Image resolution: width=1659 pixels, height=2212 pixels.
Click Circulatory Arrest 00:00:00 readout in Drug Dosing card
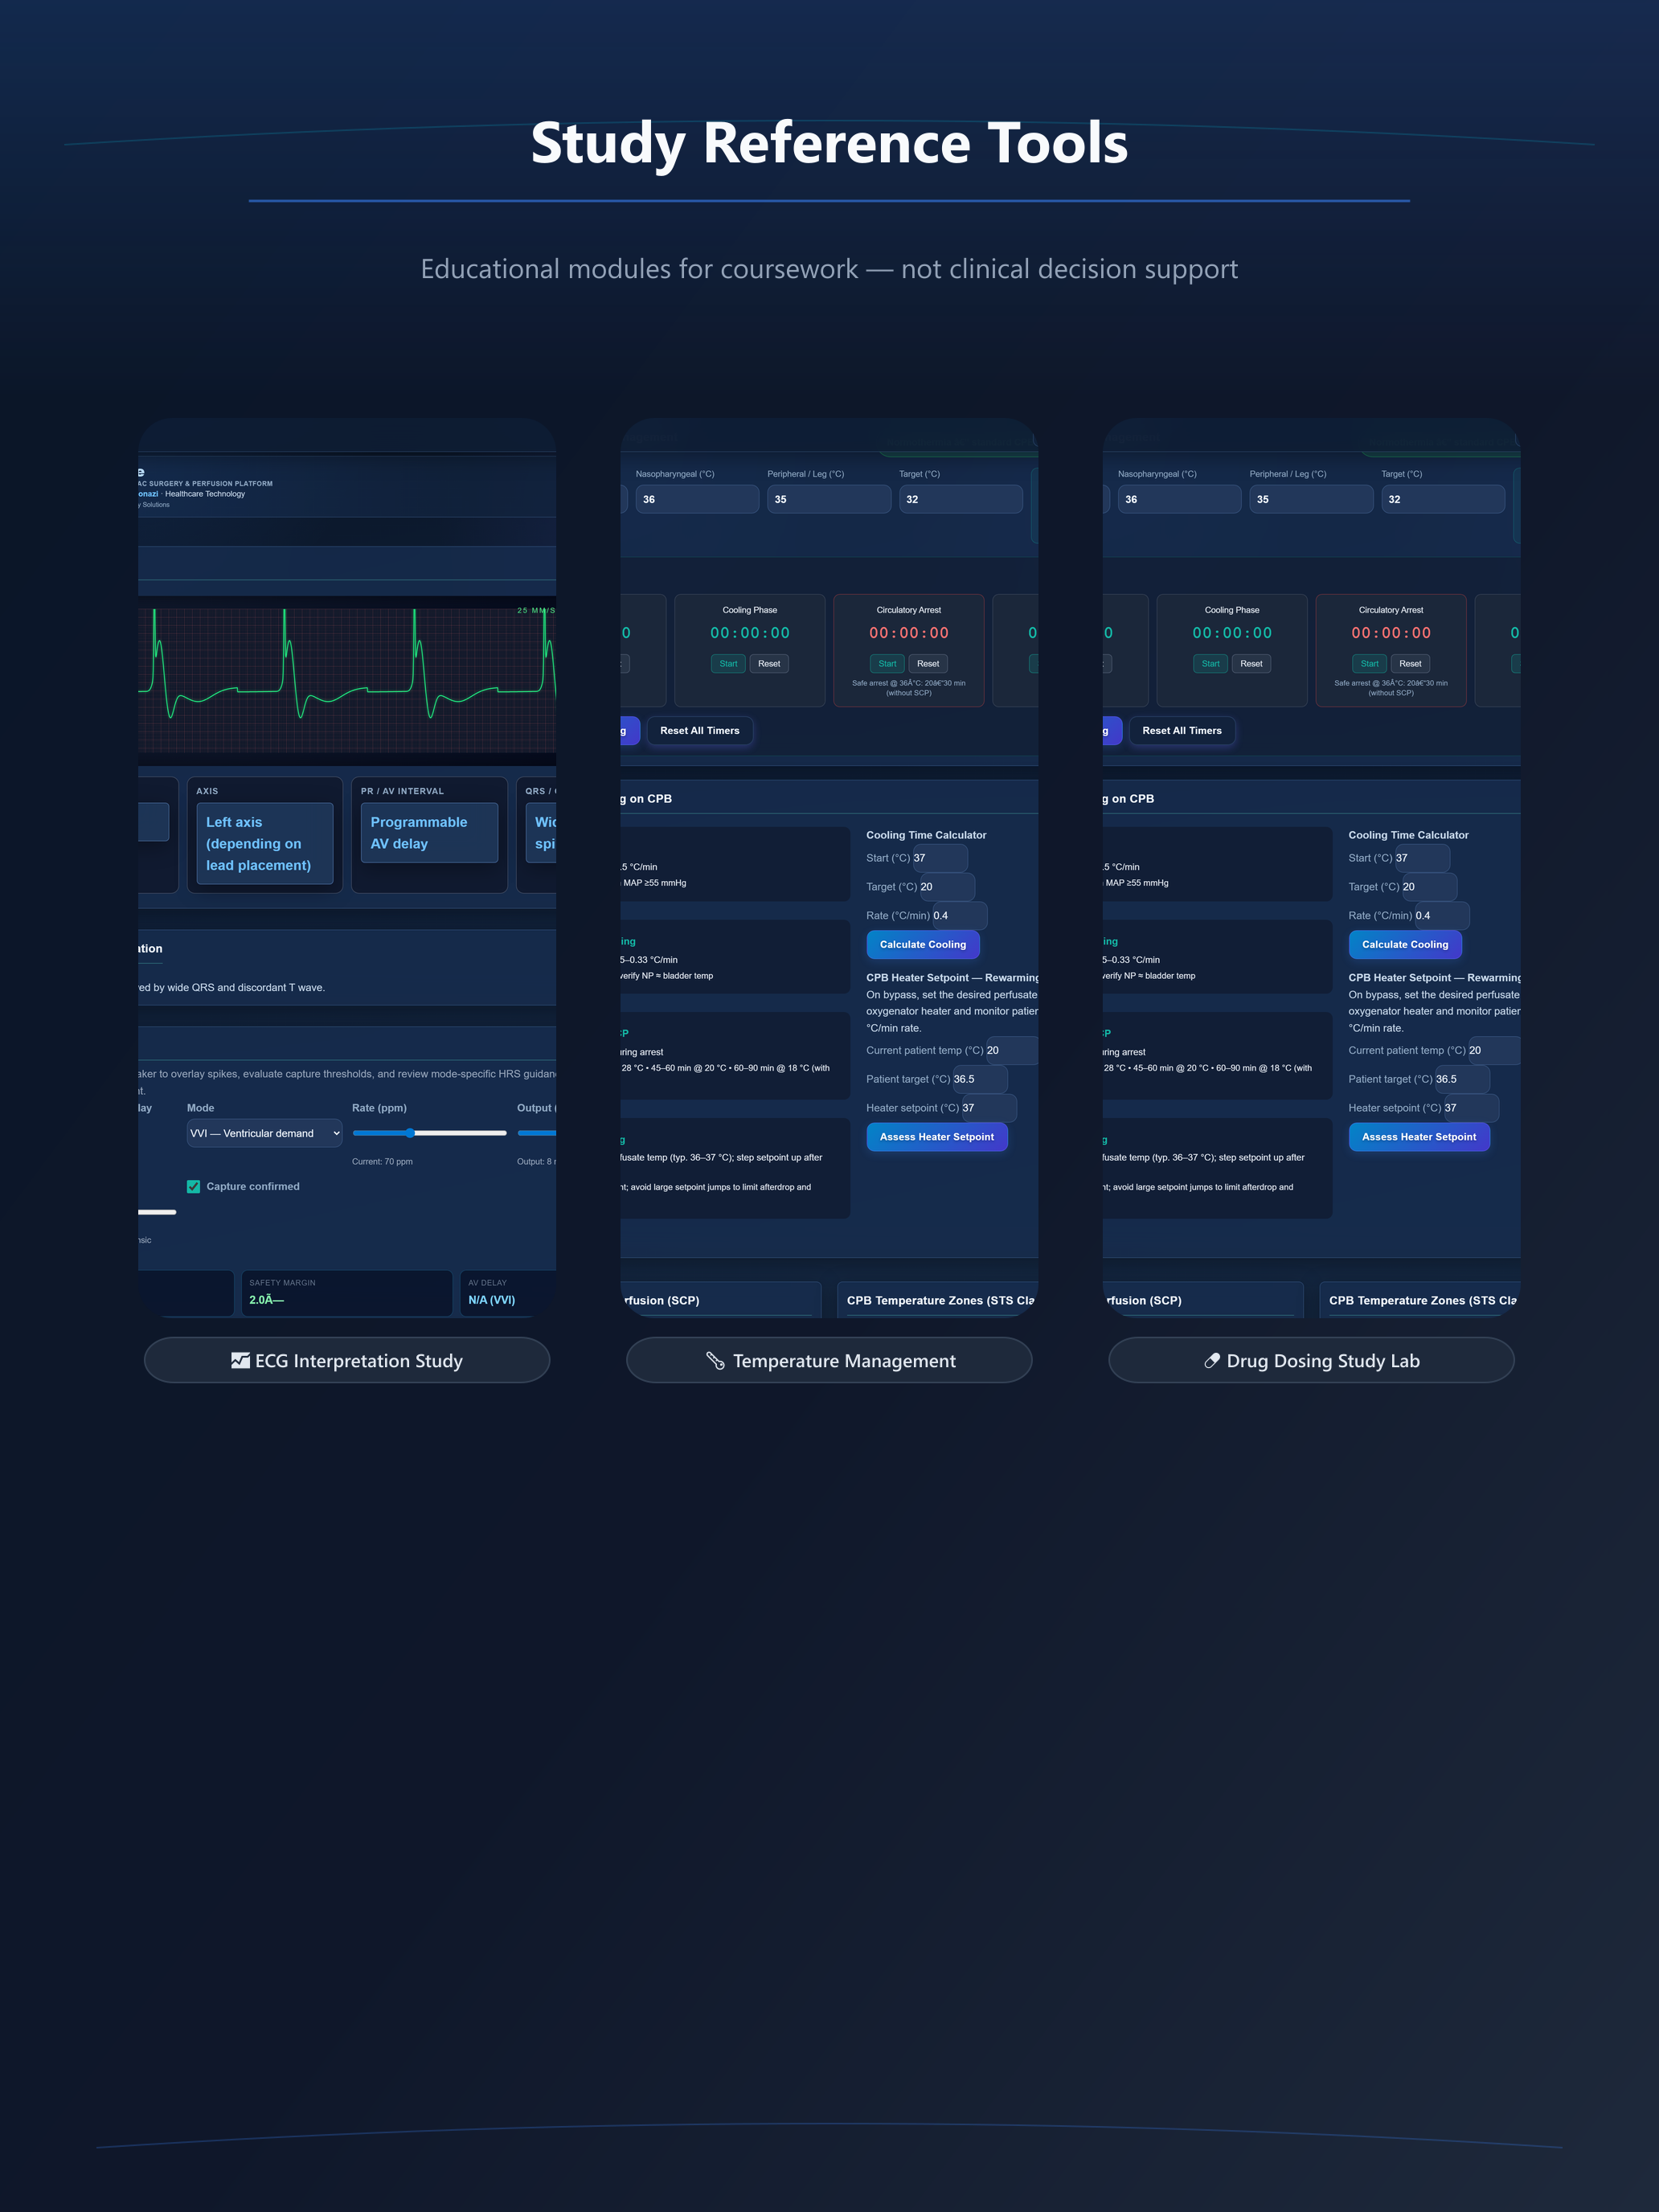(x=1391, y=633)
